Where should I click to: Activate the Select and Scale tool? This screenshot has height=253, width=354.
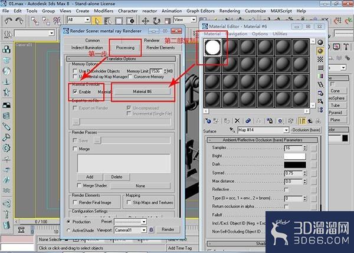pos(168,21)
